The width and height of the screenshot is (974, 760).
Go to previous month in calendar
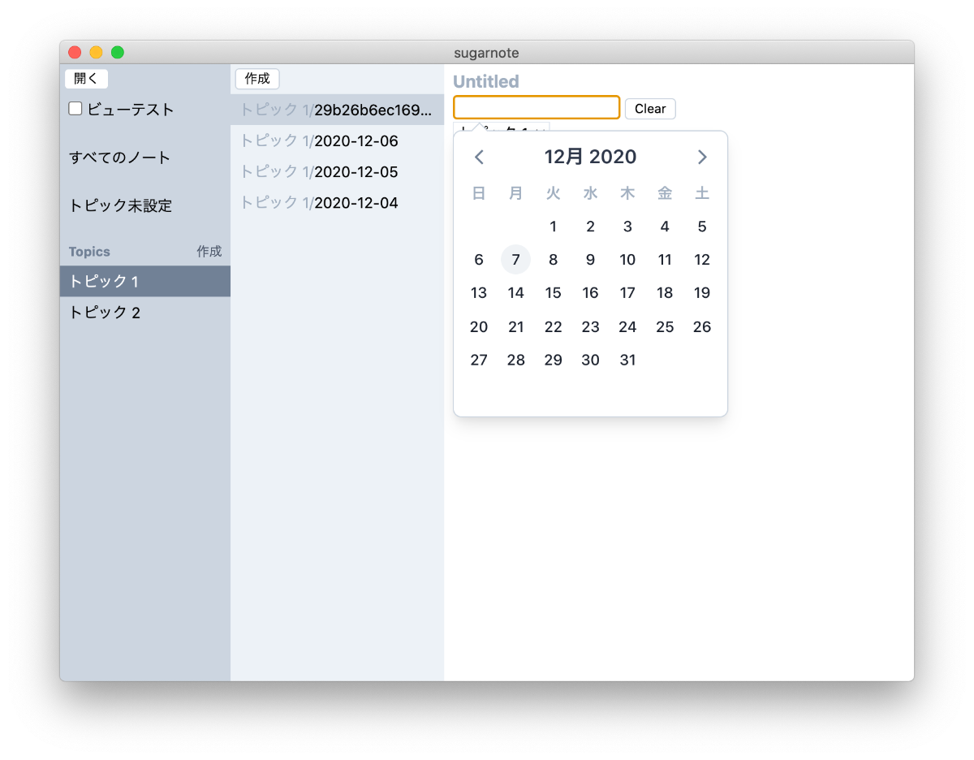[x=479, y=158]
